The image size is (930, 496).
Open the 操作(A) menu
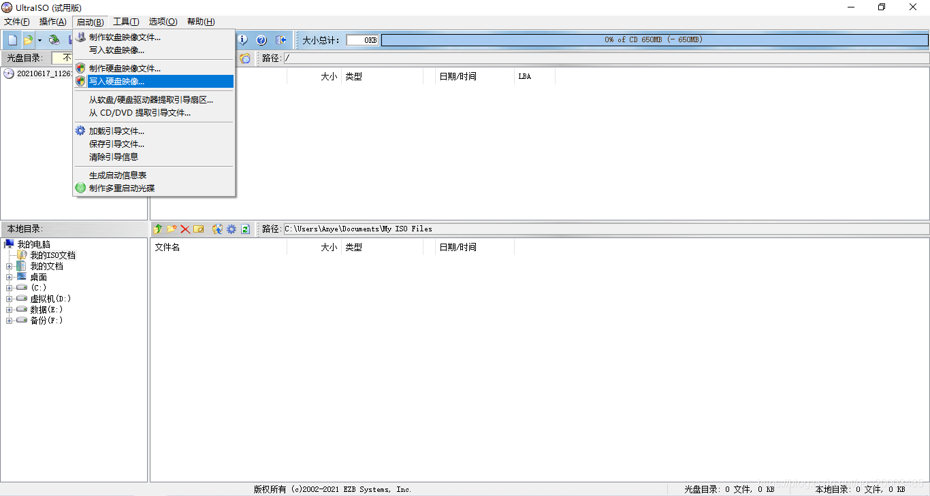click(x=53, y=22)
